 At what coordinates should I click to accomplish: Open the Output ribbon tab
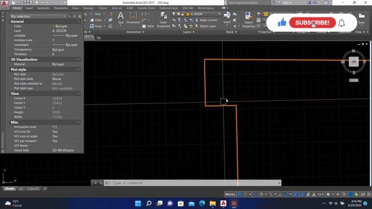point(102,8)
